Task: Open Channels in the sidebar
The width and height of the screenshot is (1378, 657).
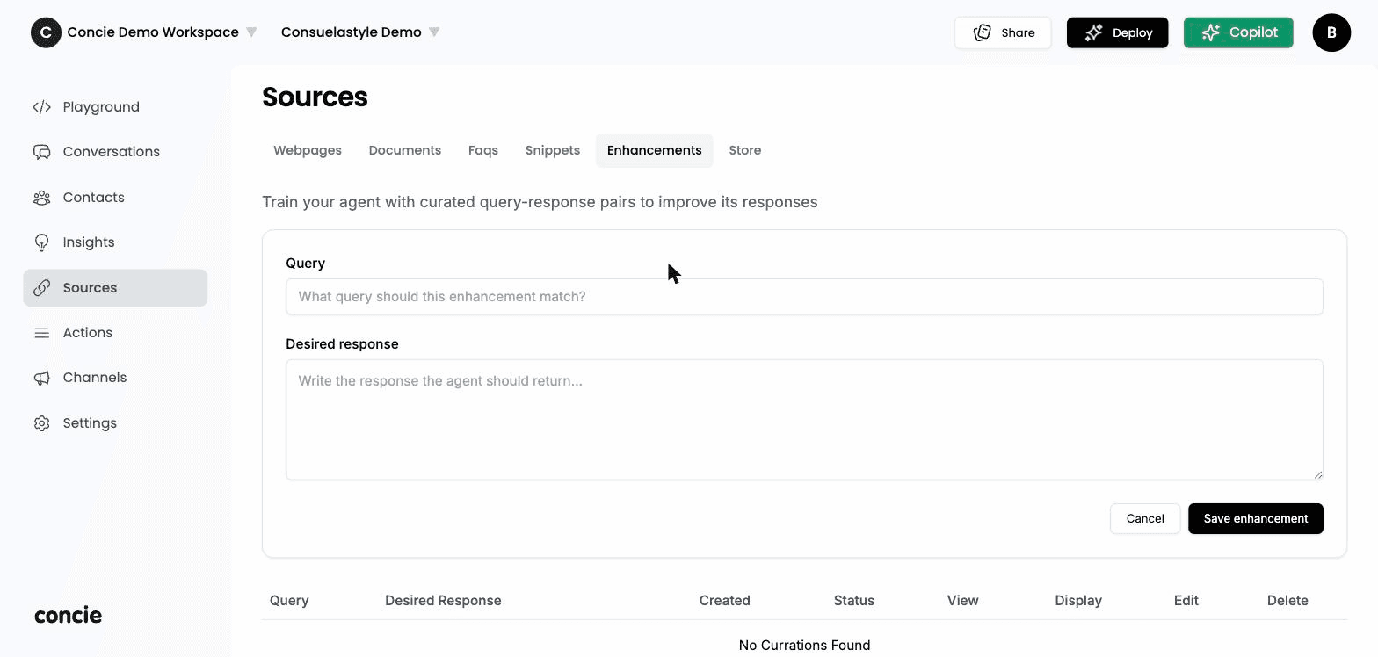Action: 115,378
